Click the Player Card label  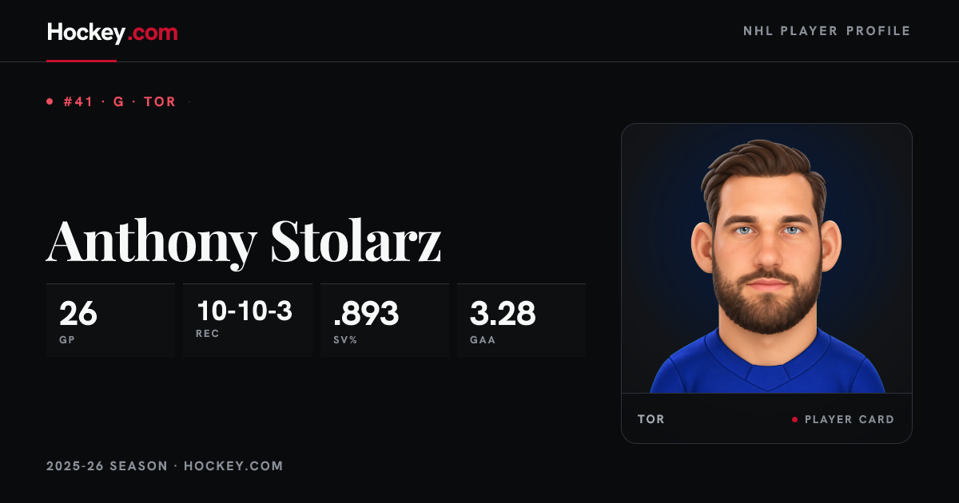tap(850, 419)
